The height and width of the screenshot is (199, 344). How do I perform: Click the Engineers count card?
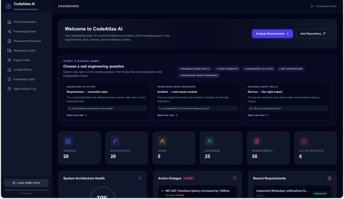coord(221,148)
